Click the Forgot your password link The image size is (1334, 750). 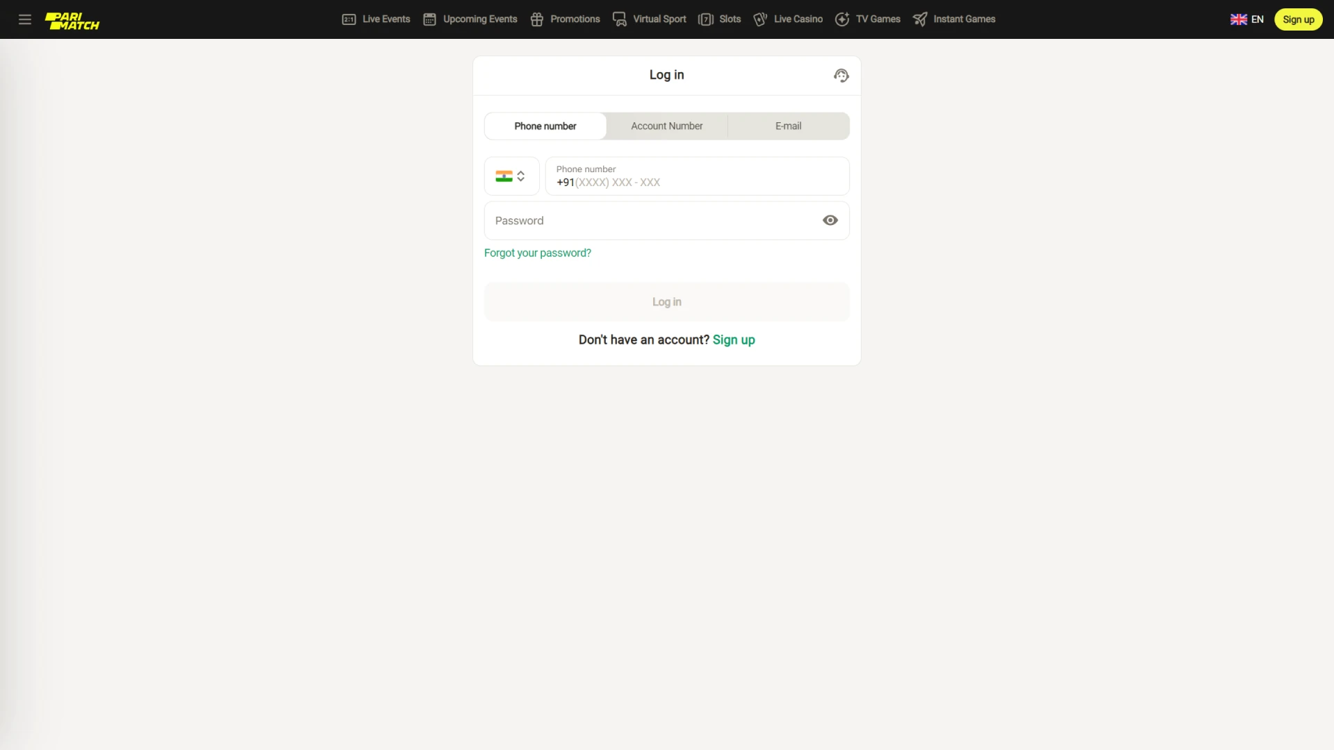tap(538, 253)
